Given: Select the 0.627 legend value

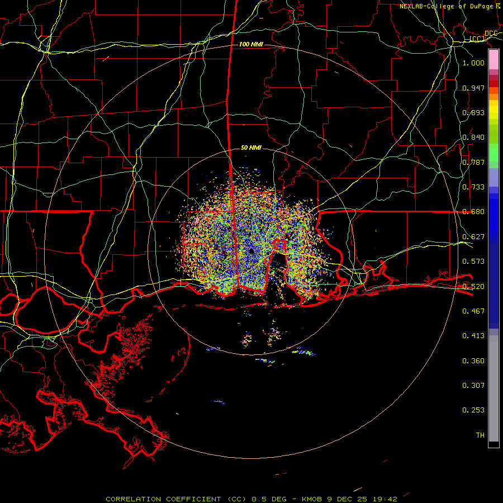Looking at the screenshot, I should tap(473, 237).
